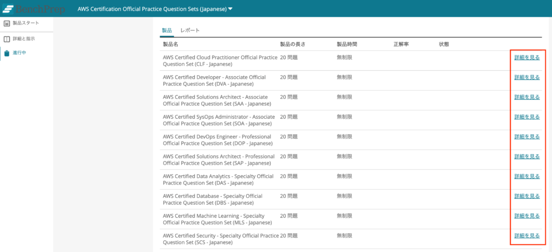The height and width of the screenshot is (252, 552).
Task: Click the 詳細と指示 book icon
Action: click(7, 39)
